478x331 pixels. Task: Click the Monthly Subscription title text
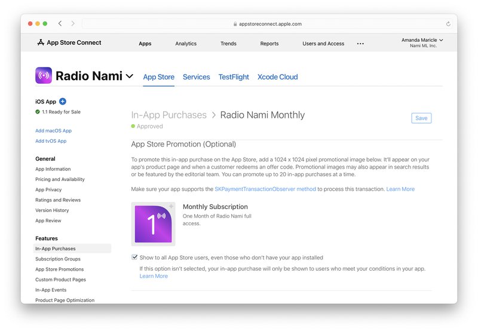[215, 207]
